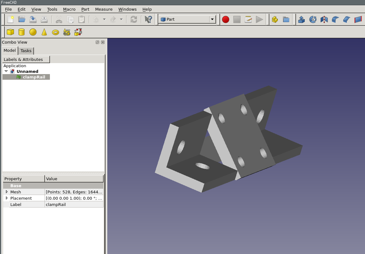Click the Extrude tool icon

pyautogui.click(x=301, y=19)
